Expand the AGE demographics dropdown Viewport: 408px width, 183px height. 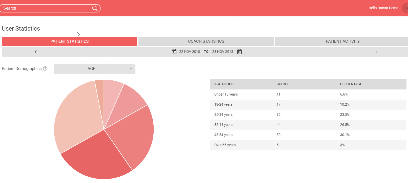94,69
